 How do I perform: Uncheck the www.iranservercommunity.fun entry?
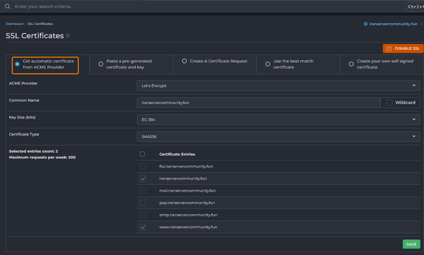point(143,227)
